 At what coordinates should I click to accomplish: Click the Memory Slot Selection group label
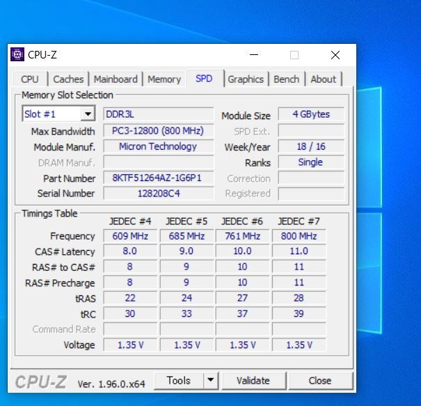click(67, 95)
